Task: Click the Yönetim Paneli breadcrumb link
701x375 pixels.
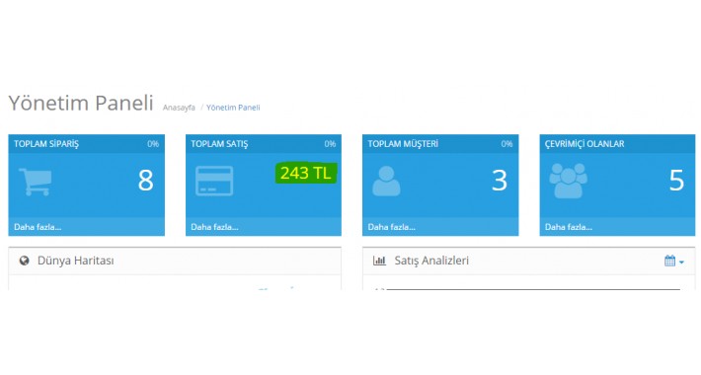Action: pos(233,108)
